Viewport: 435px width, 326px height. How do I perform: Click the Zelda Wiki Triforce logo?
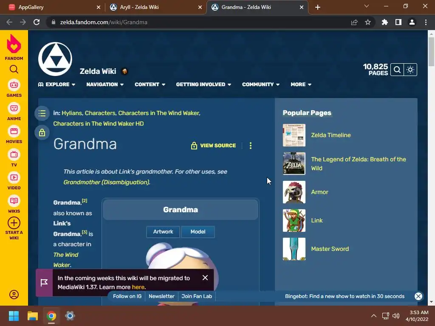55,59
